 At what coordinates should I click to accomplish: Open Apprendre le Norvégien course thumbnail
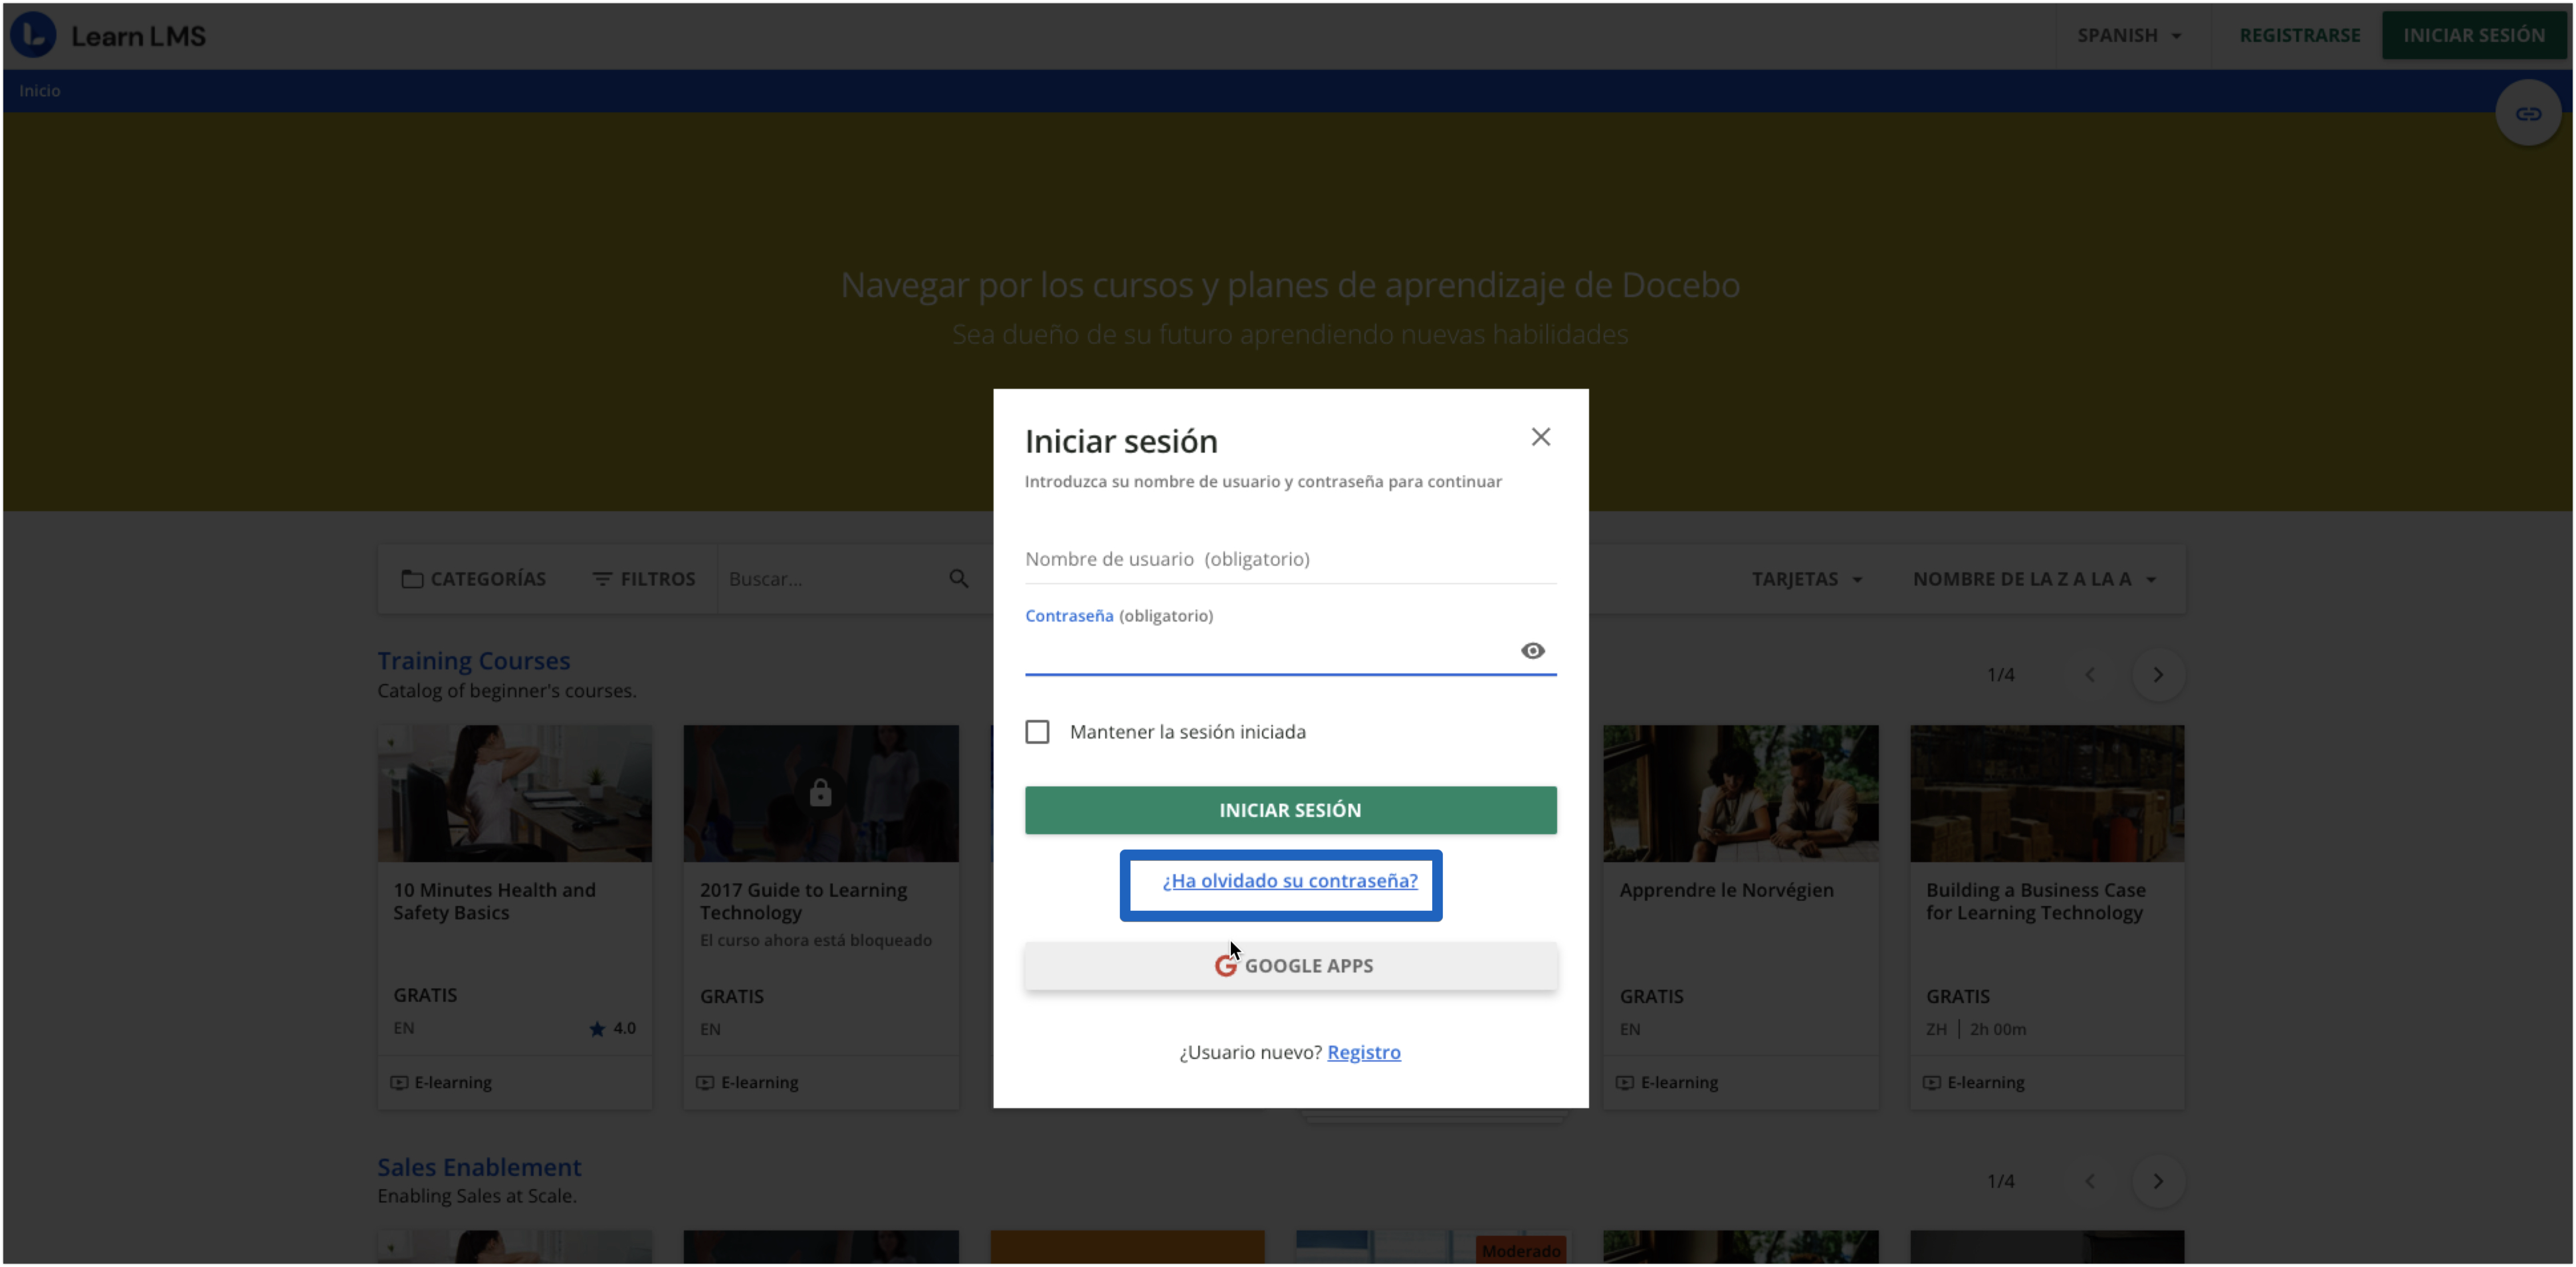click(1741, 794)
